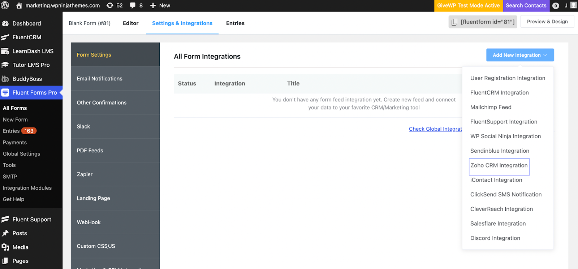The image size is (578, 269).
Task: Open Zapier settings section
Action: pos(115,174)
